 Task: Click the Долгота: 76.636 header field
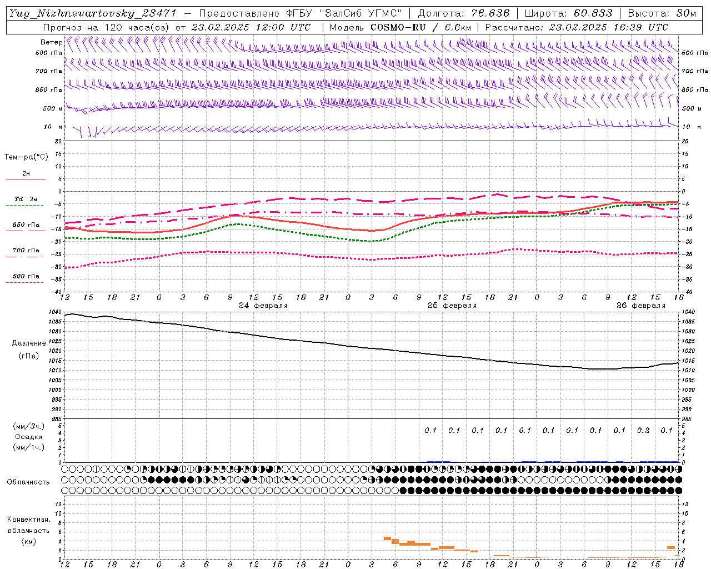tap(463, 13)
